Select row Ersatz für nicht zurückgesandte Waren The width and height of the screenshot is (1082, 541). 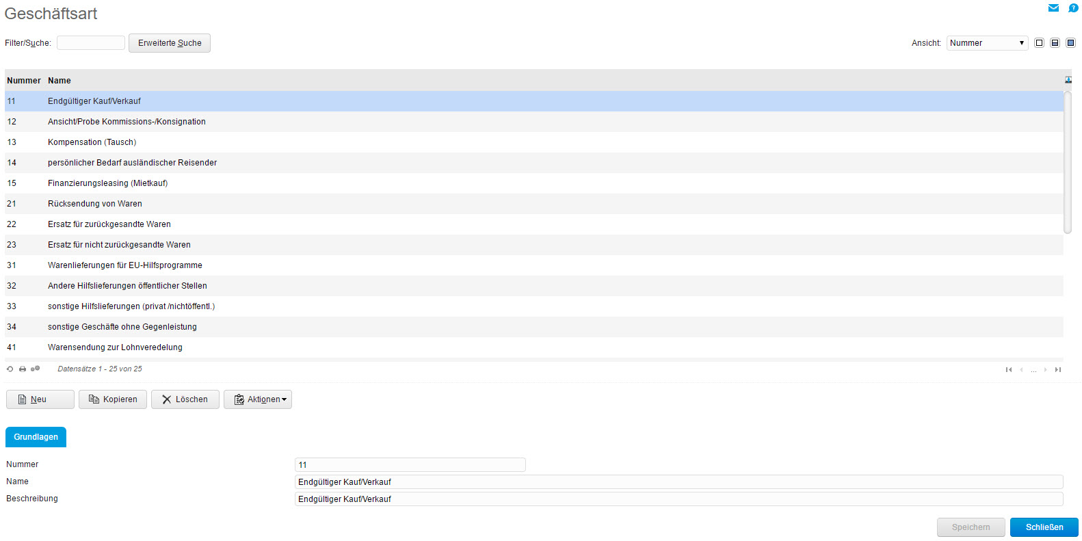click(x=534, y=245)
